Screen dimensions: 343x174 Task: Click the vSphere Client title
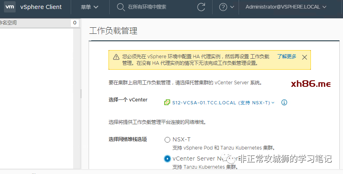[41, 7]
